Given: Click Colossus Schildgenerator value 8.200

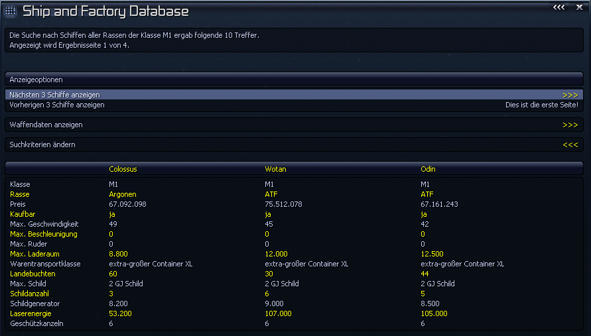Looking at the screenshot, I should [x=118, y=304].
